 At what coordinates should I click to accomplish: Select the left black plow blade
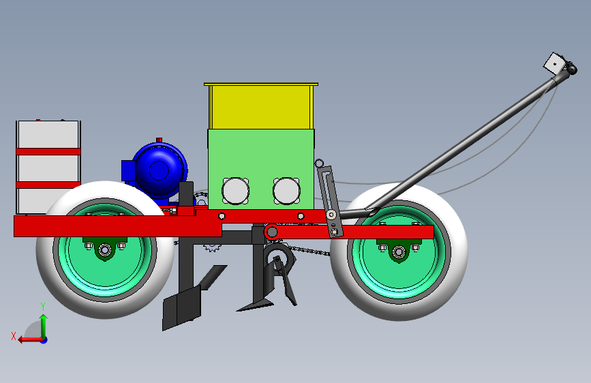tap(182, 308)
